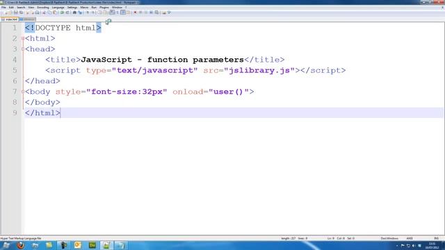Click the Paste toolbar icon
The height and width of the screenshot is (250, 445).
(55, 12)
